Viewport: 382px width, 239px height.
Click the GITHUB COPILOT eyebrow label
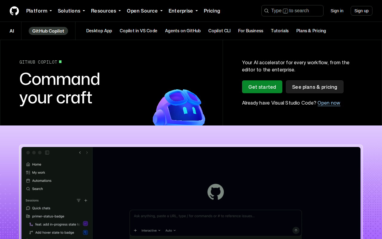[38, 62]
